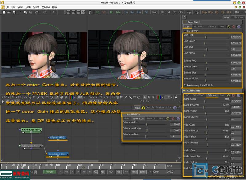
Task: Switch to the Timeline tab
Action: tap(160, 108)
